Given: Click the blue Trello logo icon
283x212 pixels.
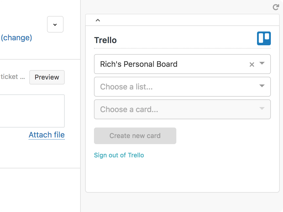Looking at the screenshot, I should pyautogui.click(x=264, y=38).
